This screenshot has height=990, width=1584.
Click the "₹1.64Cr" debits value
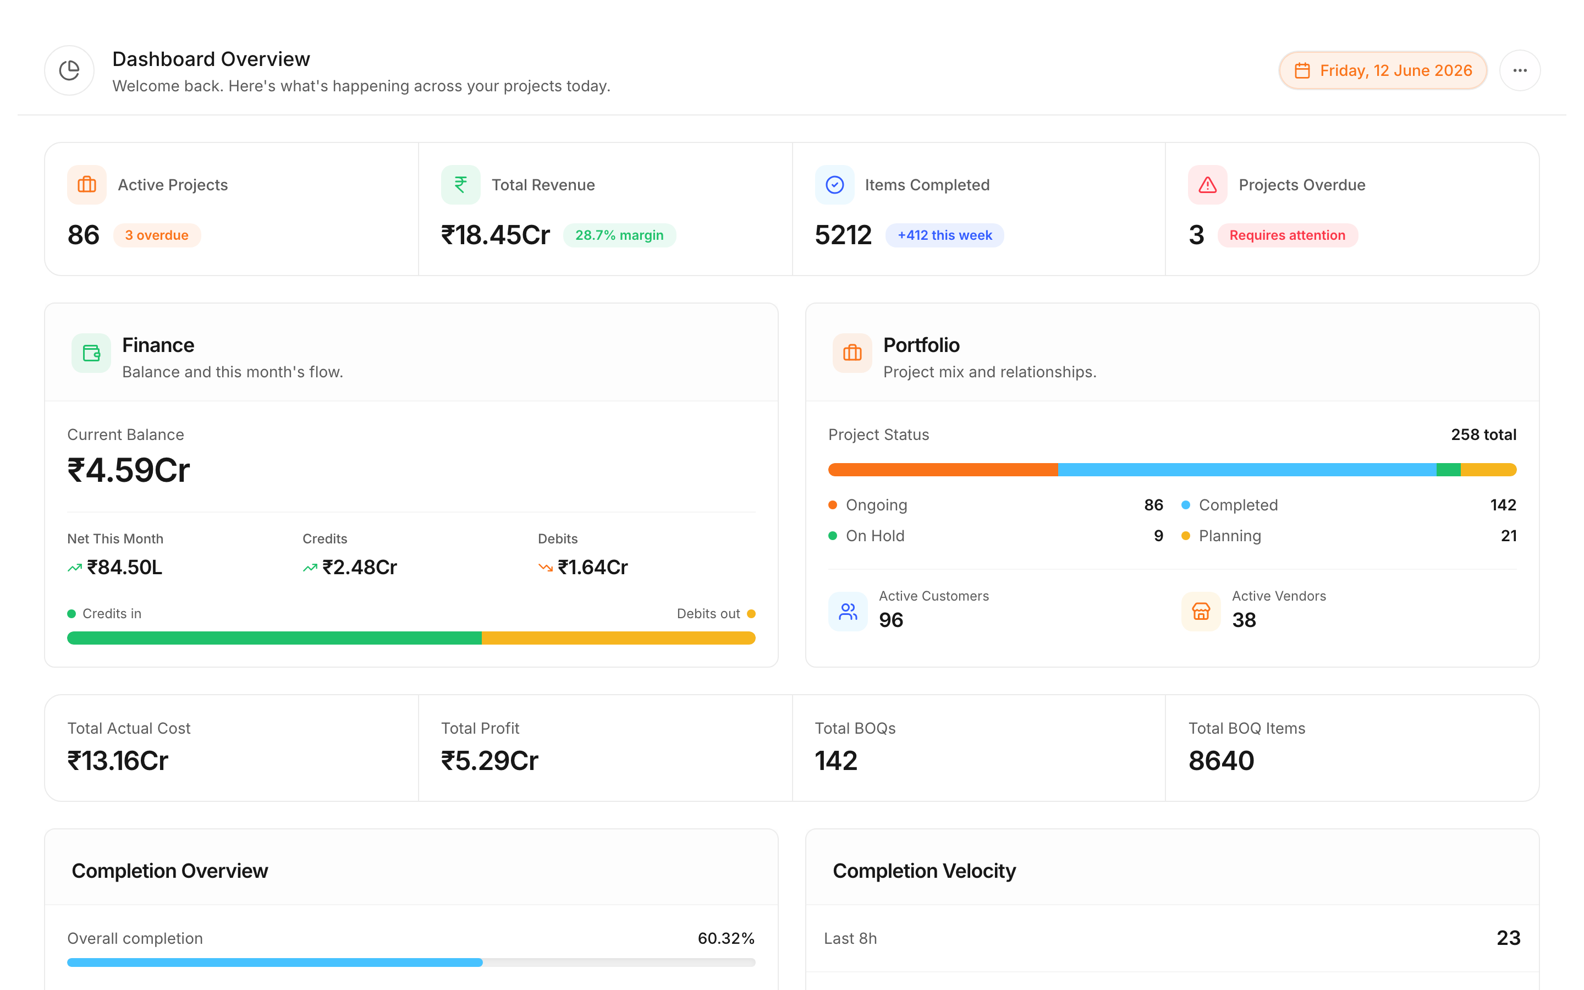[592, 567]
